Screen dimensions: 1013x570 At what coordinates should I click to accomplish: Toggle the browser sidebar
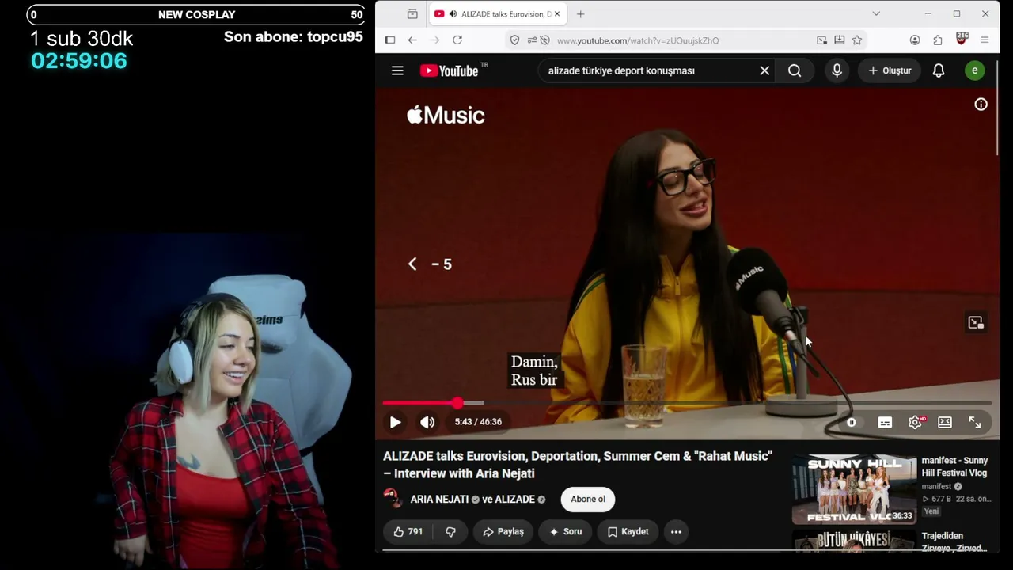pos(390,40)
